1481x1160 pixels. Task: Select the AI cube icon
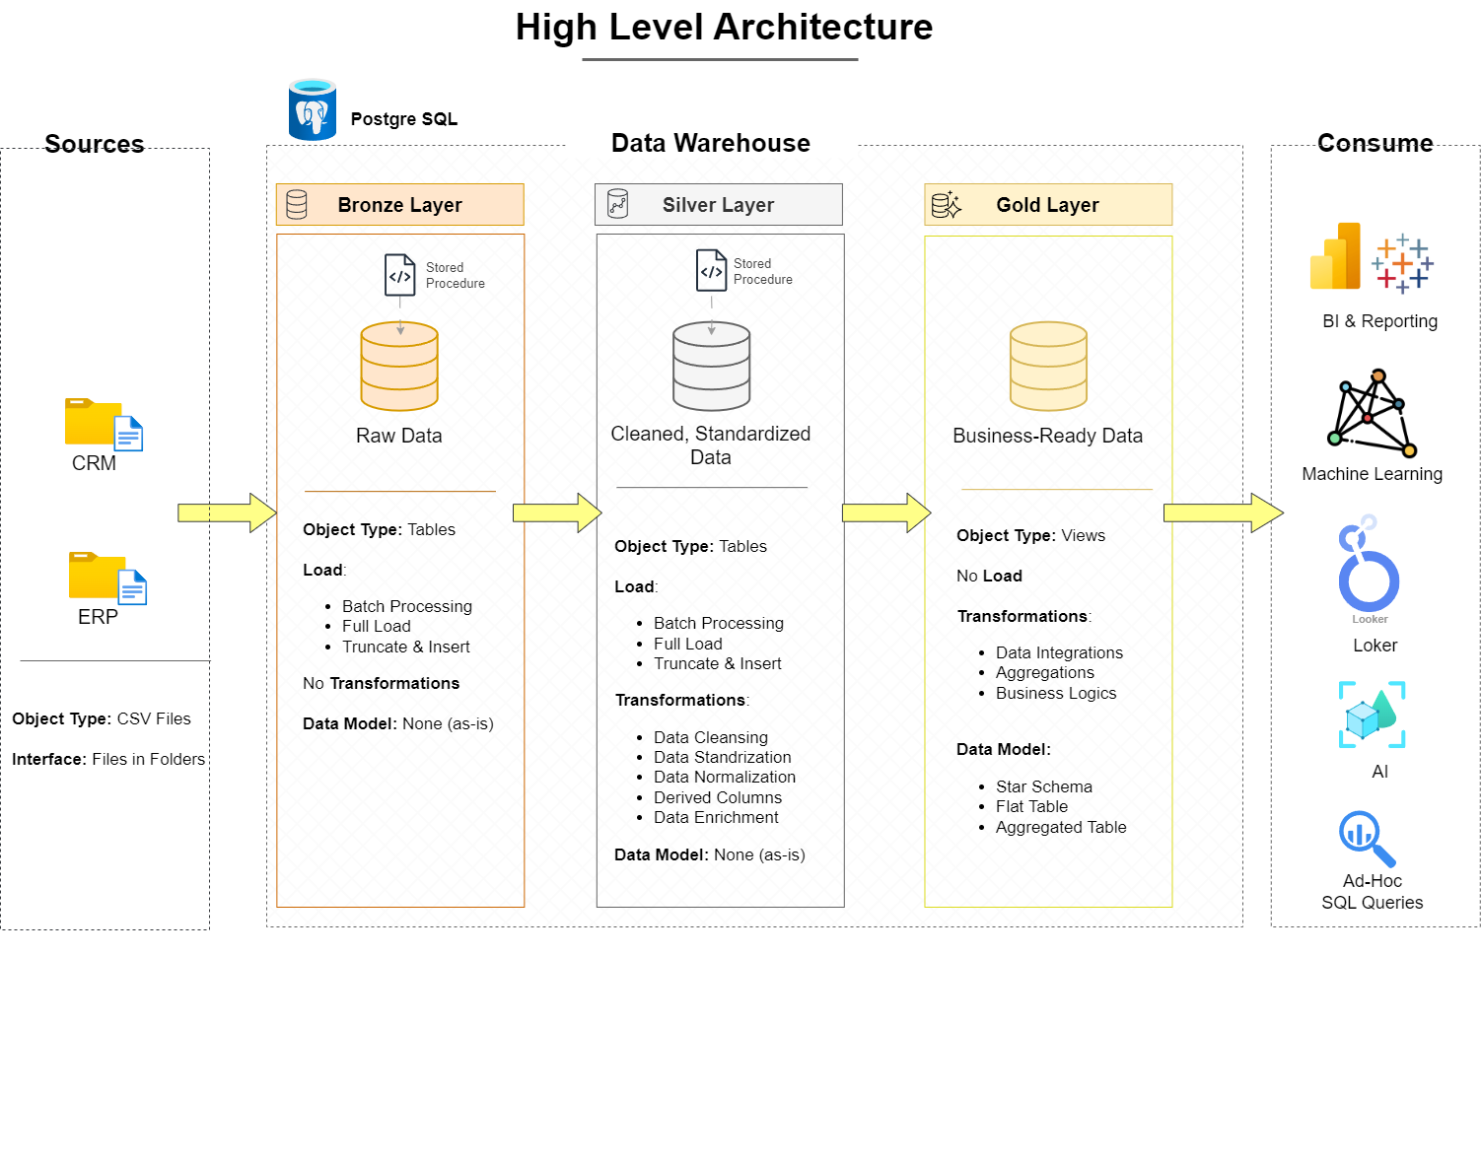coord(1372,715)
